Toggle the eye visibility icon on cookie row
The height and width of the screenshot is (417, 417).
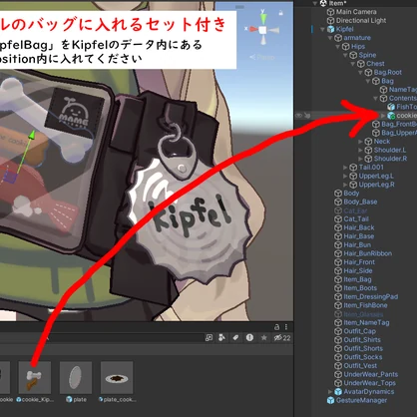tap(299, 116)
